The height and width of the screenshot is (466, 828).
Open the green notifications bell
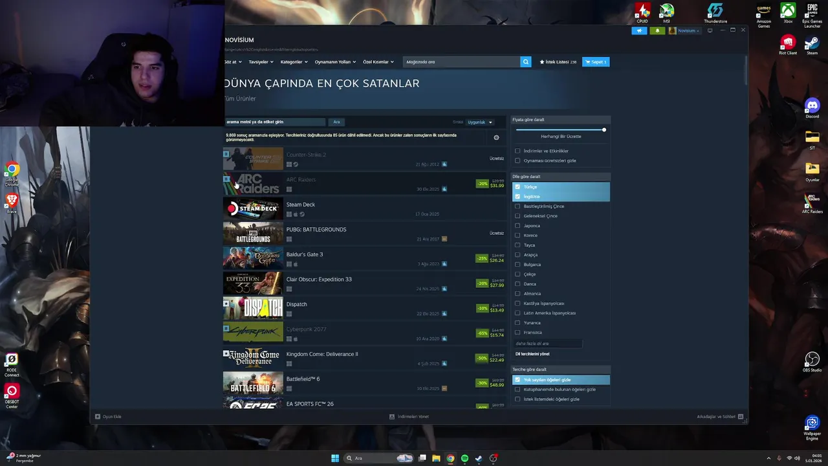pyautogui.click(x=657, y=30)
